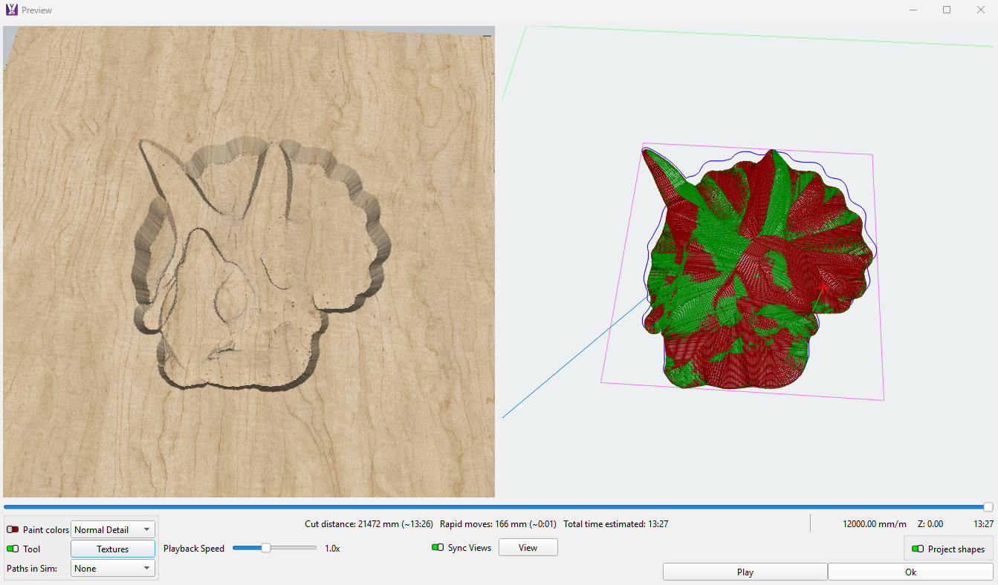This screenshot has height=585, width=998.
Task: Click the wood carving simulation view
Action: click(249, 262)
